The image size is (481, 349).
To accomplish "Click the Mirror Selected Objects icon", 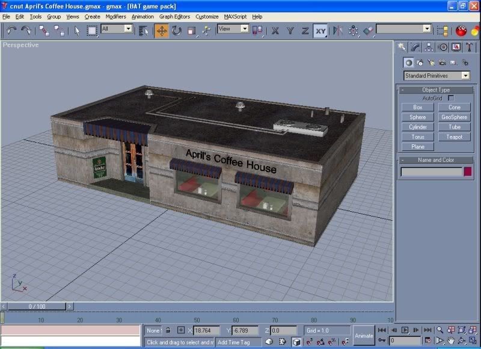I will 338,31.
